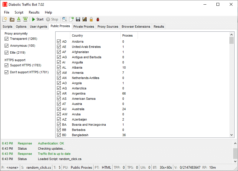Click the country list scrollbar thumb
The image size is (238, 171).
click(x=231, y=40)
